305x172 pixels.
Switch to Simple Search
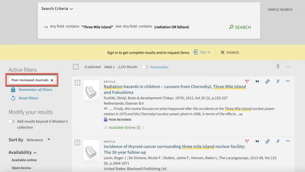(280, 10)
